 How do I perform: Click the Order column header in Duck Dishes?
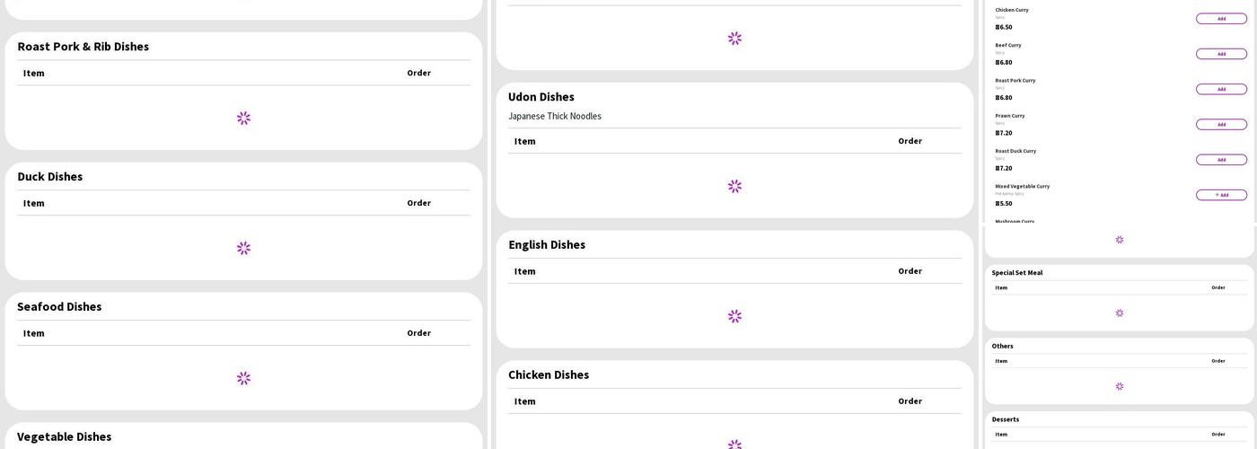[x=418, y=203]
